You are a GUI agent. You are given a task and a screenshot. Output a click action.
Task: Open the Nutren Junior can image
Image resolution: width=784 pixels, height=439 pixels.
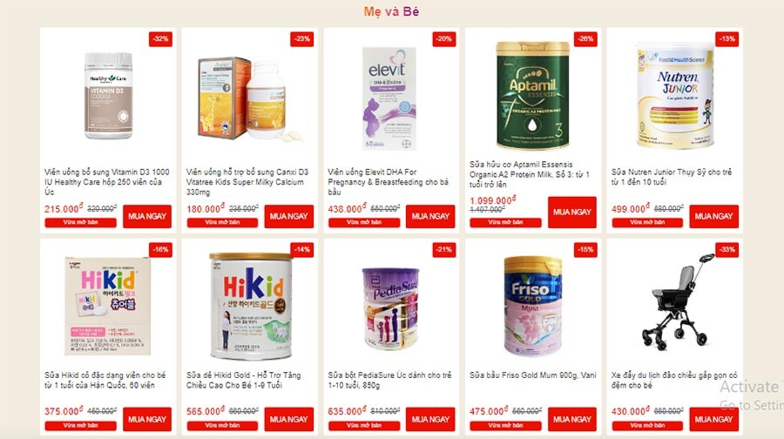(674, 95)
